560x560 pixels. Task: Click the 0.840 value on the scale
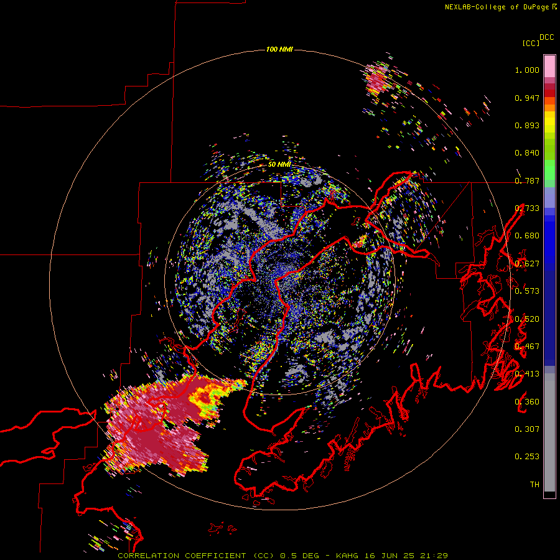coord(527,153)
